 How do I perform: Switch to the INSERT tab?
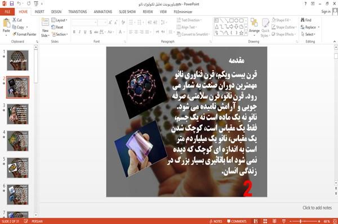point(39,12)
